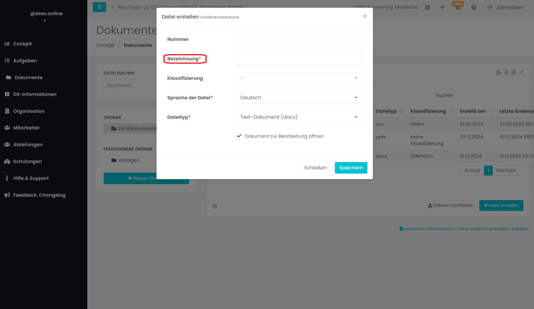Screen dimensions: 534x309
Task: Uncheck 'Dokument zur Bearbeitung öffnen' checkbox
Action: 239,136
